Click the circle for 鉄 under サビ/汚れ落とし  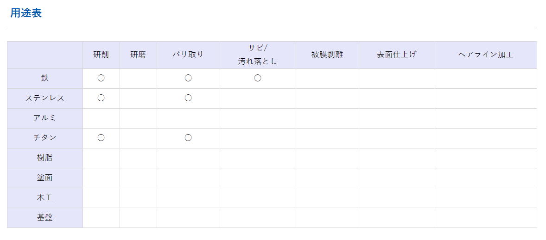(x=258, y=79)
